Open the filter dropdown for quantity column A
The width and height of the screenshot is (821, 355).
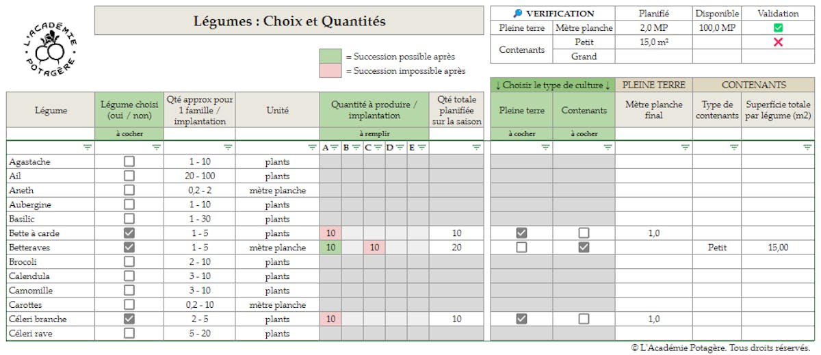tap(334, 147)
